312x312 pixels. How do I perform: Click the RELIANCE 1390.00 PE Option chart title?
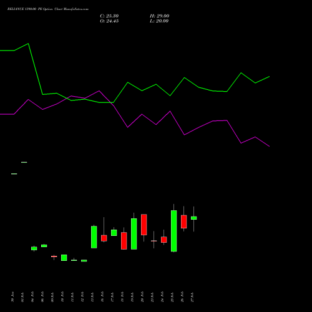tap(48, 9)
